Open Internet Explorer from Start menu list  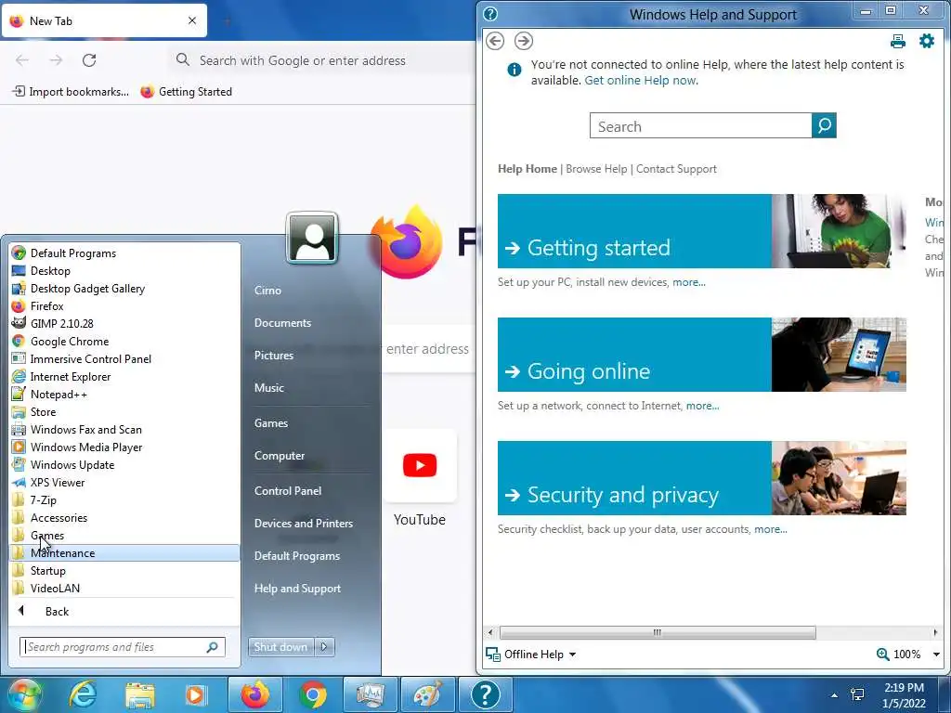click(124, 377)
